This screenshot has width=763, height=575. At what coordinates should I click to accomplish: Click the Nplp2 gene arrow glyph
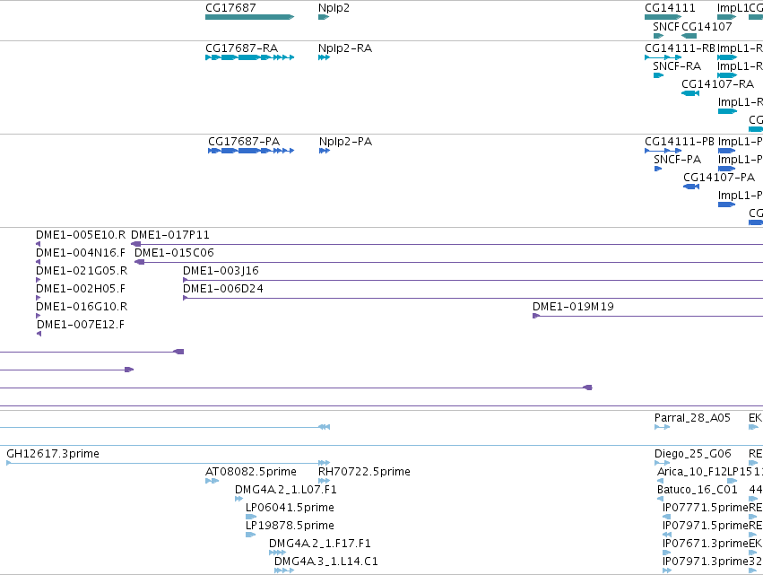(x=324, y=17)
